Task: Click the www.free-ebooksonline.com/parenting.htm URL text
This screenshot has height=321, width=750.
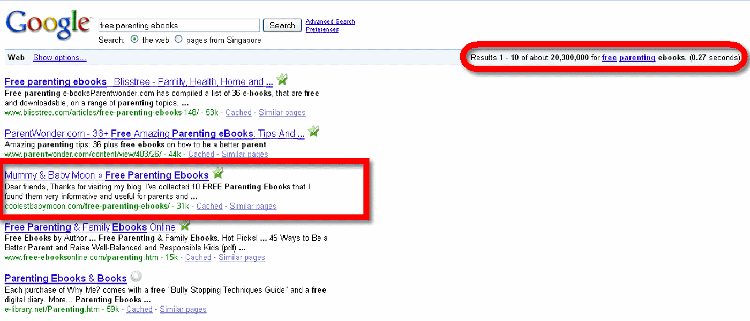Action: (x=81, y=257)
